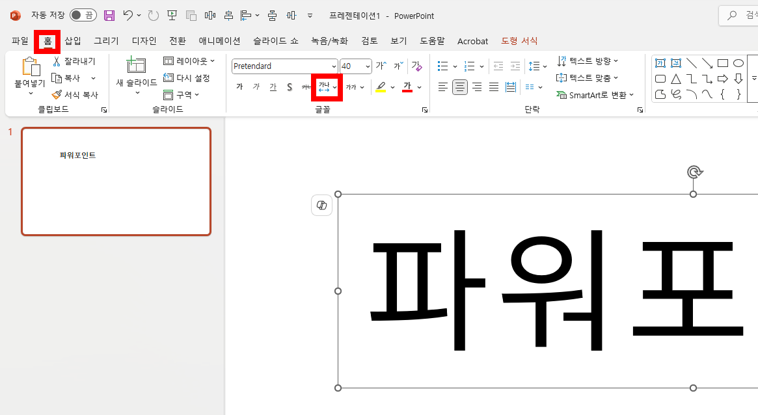
Task: Switch to the 삽입 (Insert) tab
Action: [x=73, y=41]
